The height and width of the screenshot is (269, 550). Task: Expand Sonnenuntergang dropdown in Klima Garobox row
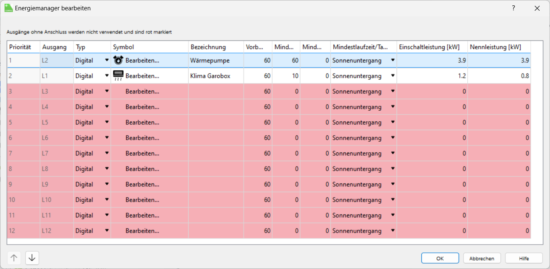tap(392, 76)
